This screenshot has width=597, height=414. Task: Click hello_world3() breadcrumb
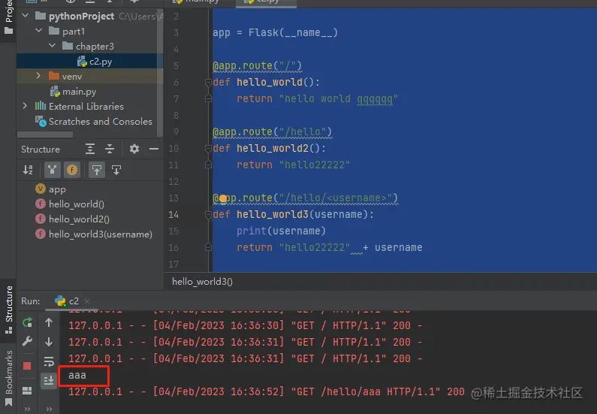(x=202, y=282)
